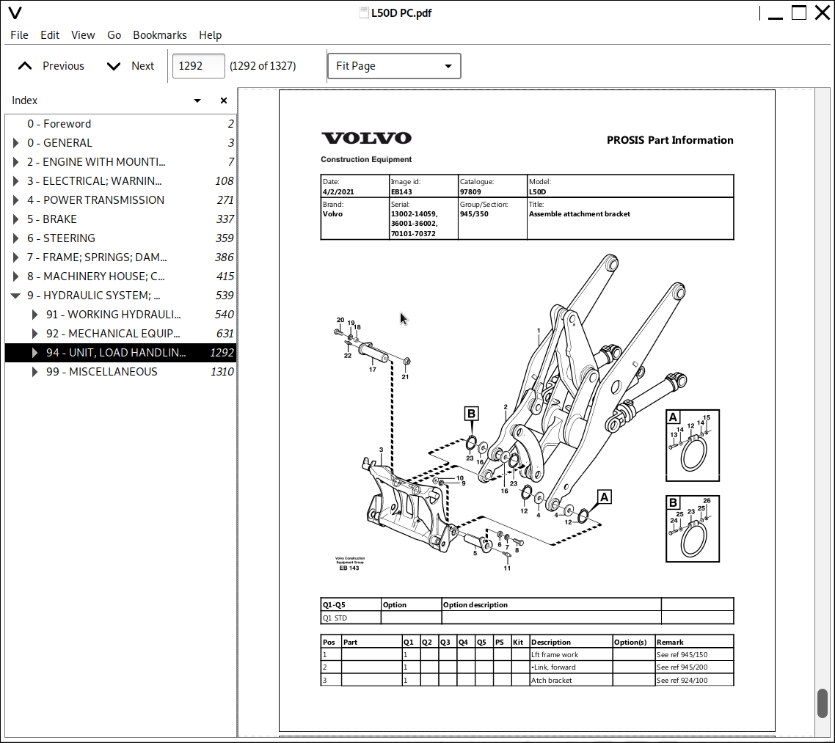Open the Help menu
Screen dimensions: 835x743
pos(211,35)
